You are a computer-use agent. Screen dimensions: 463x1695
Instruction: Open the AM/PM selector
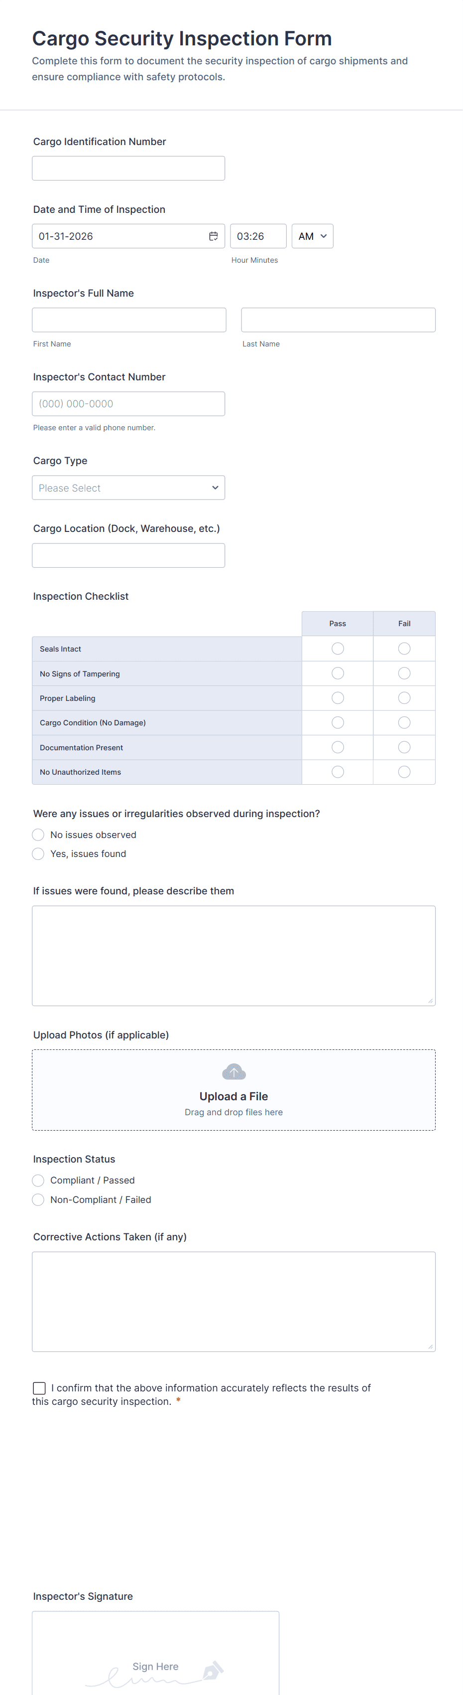tap(312, 236)
